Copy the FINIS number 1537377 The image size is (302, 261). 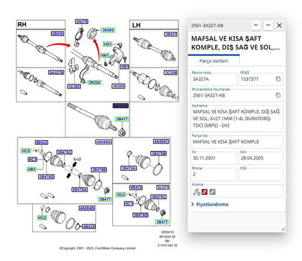pyautogui.click(x=278, y=79)
